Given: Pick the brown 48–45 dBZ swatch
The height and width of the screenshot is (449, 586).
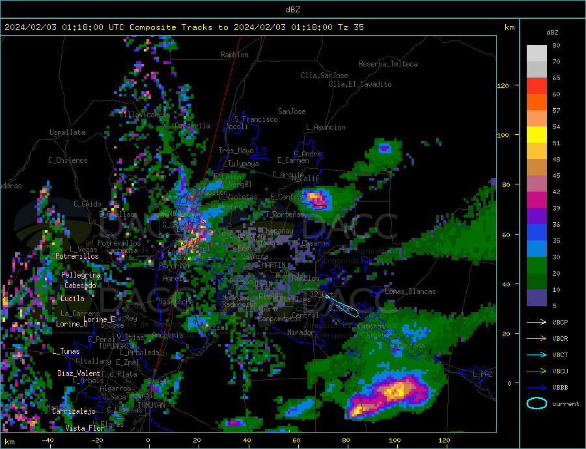Looking at the screenshot, I should click(x=537, y=167).
